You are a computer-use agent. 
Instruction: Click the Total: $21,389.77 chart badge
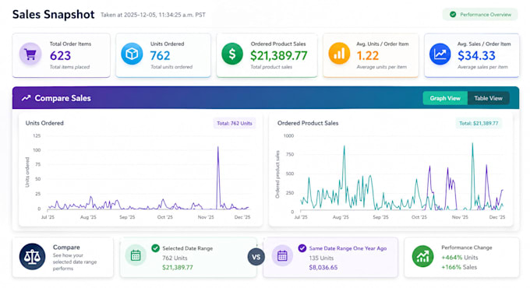point(479,123)
